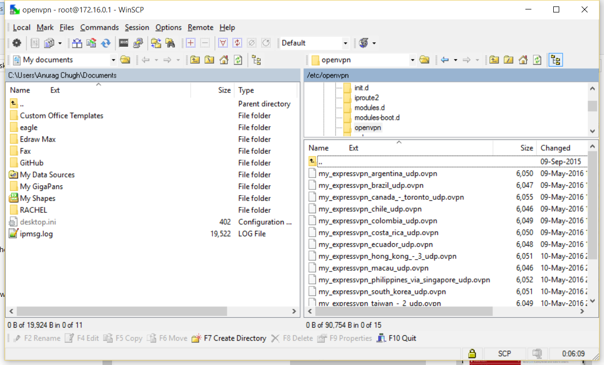Select the ipmsg.log file
The image size is (604, 365).
[x=36, y=234]
